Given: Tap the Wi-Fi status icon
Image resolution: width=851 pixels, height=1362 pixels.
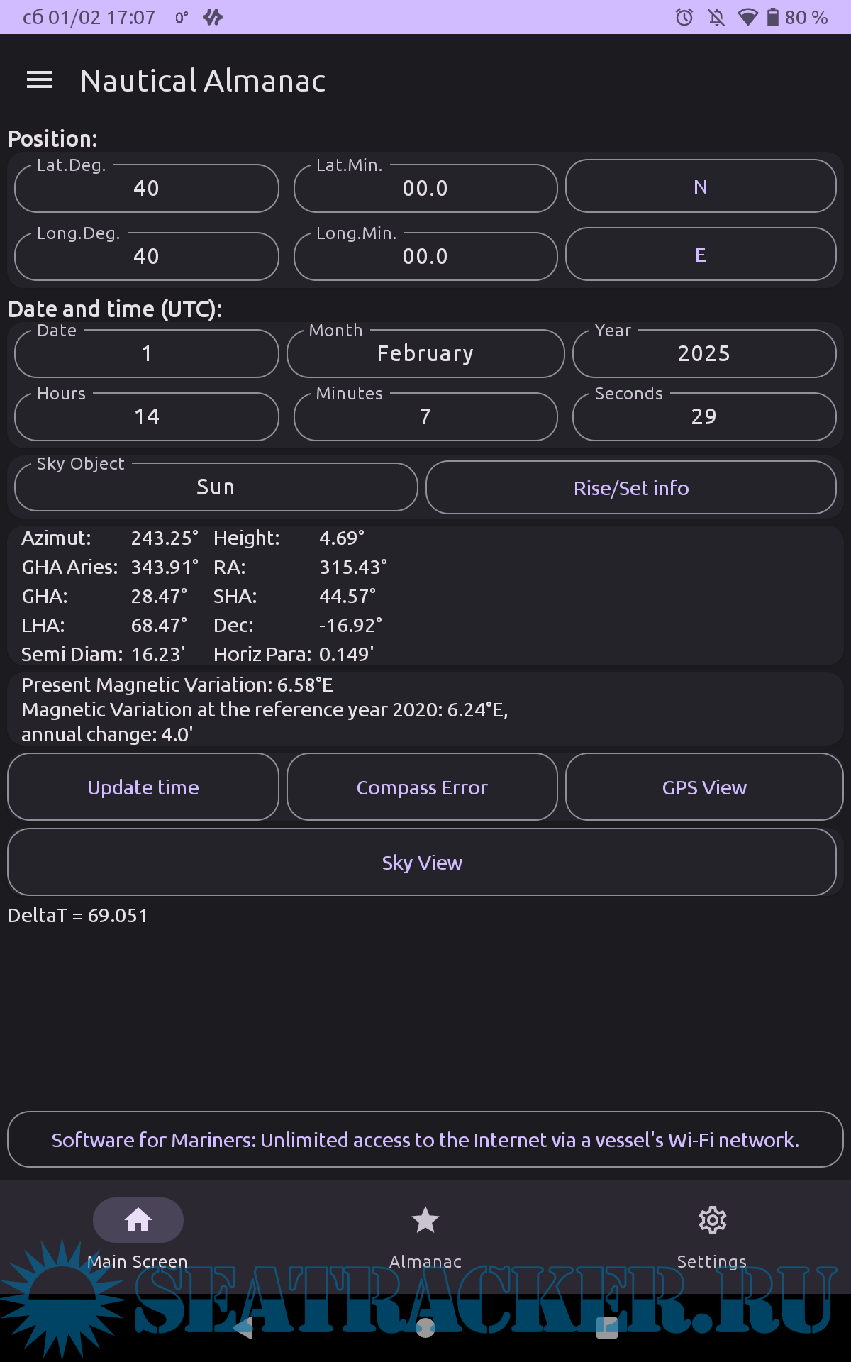Looking at the screenshot, I should [x=747, y=17].
